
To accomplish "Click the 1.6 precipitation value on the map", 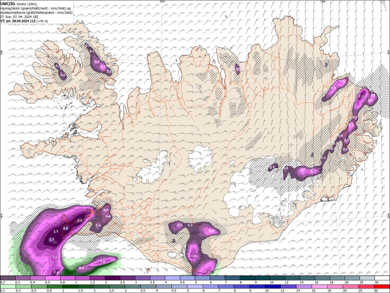I will pos(103,262).
